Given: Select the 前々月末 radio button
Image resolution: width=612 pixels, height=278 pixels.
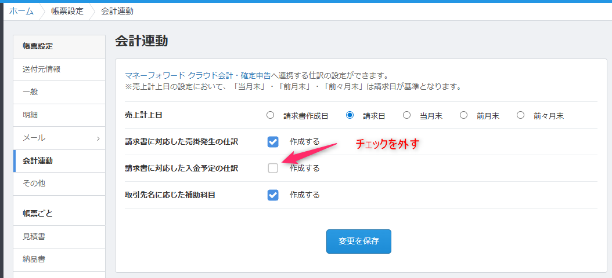Looking at the screenshot, I should (520, 115).
